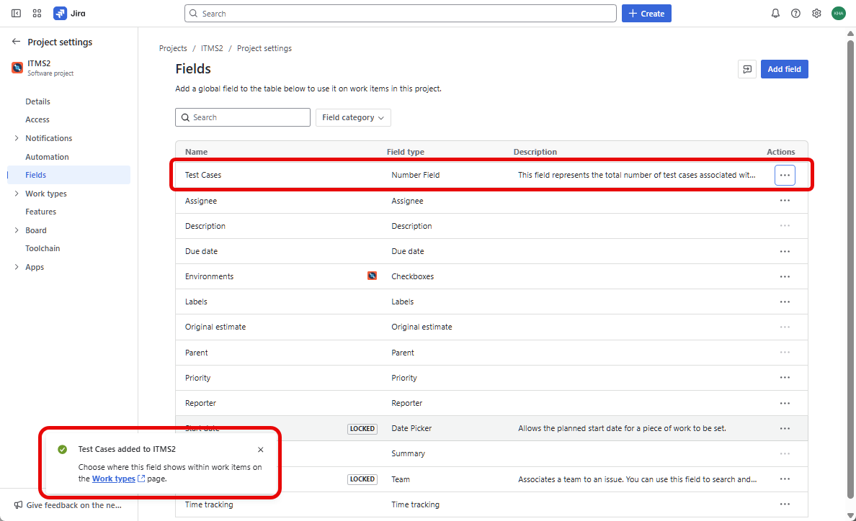Expand the Apps sidebar section
Image resolution: width=856 pixels, height=521 pixels.
pyautogui.click(x=17, y=267)
